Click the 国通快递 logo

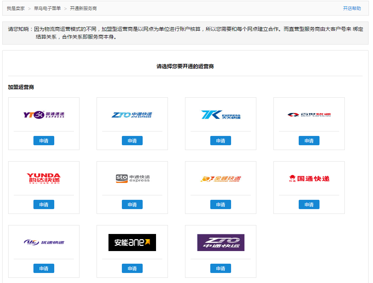pos(309,179)
